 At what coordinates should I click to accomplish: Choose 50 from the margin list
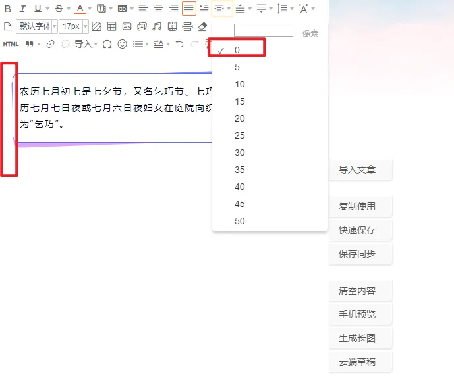coord(270,221)
